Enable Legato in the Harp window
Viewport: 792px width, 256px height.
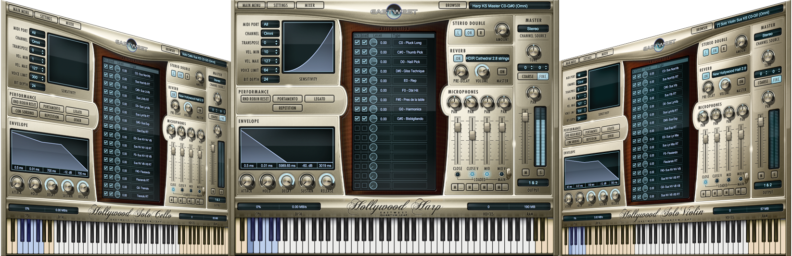[319, 99]
